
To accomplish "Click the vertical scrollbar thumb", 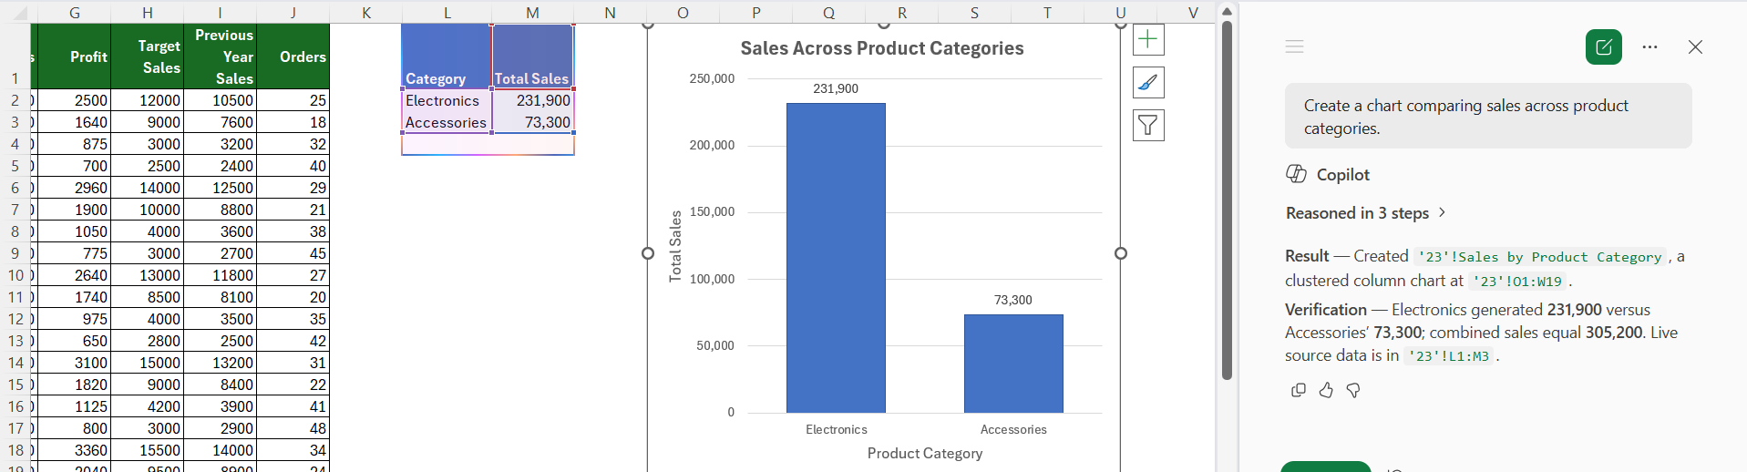I will (1227, 199).
